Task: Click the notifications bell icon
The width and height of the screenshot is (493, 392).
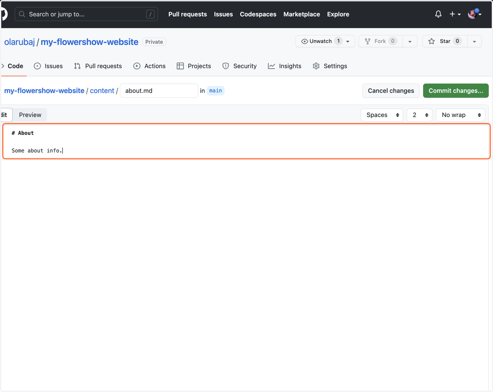Action: click(x=438, y=14)
